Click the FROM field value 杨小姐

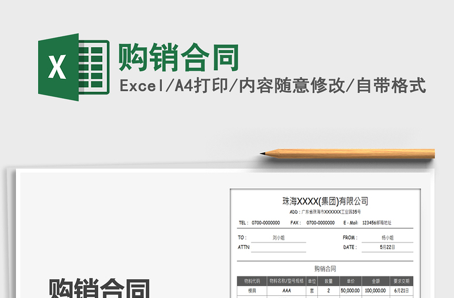[387, 237]
